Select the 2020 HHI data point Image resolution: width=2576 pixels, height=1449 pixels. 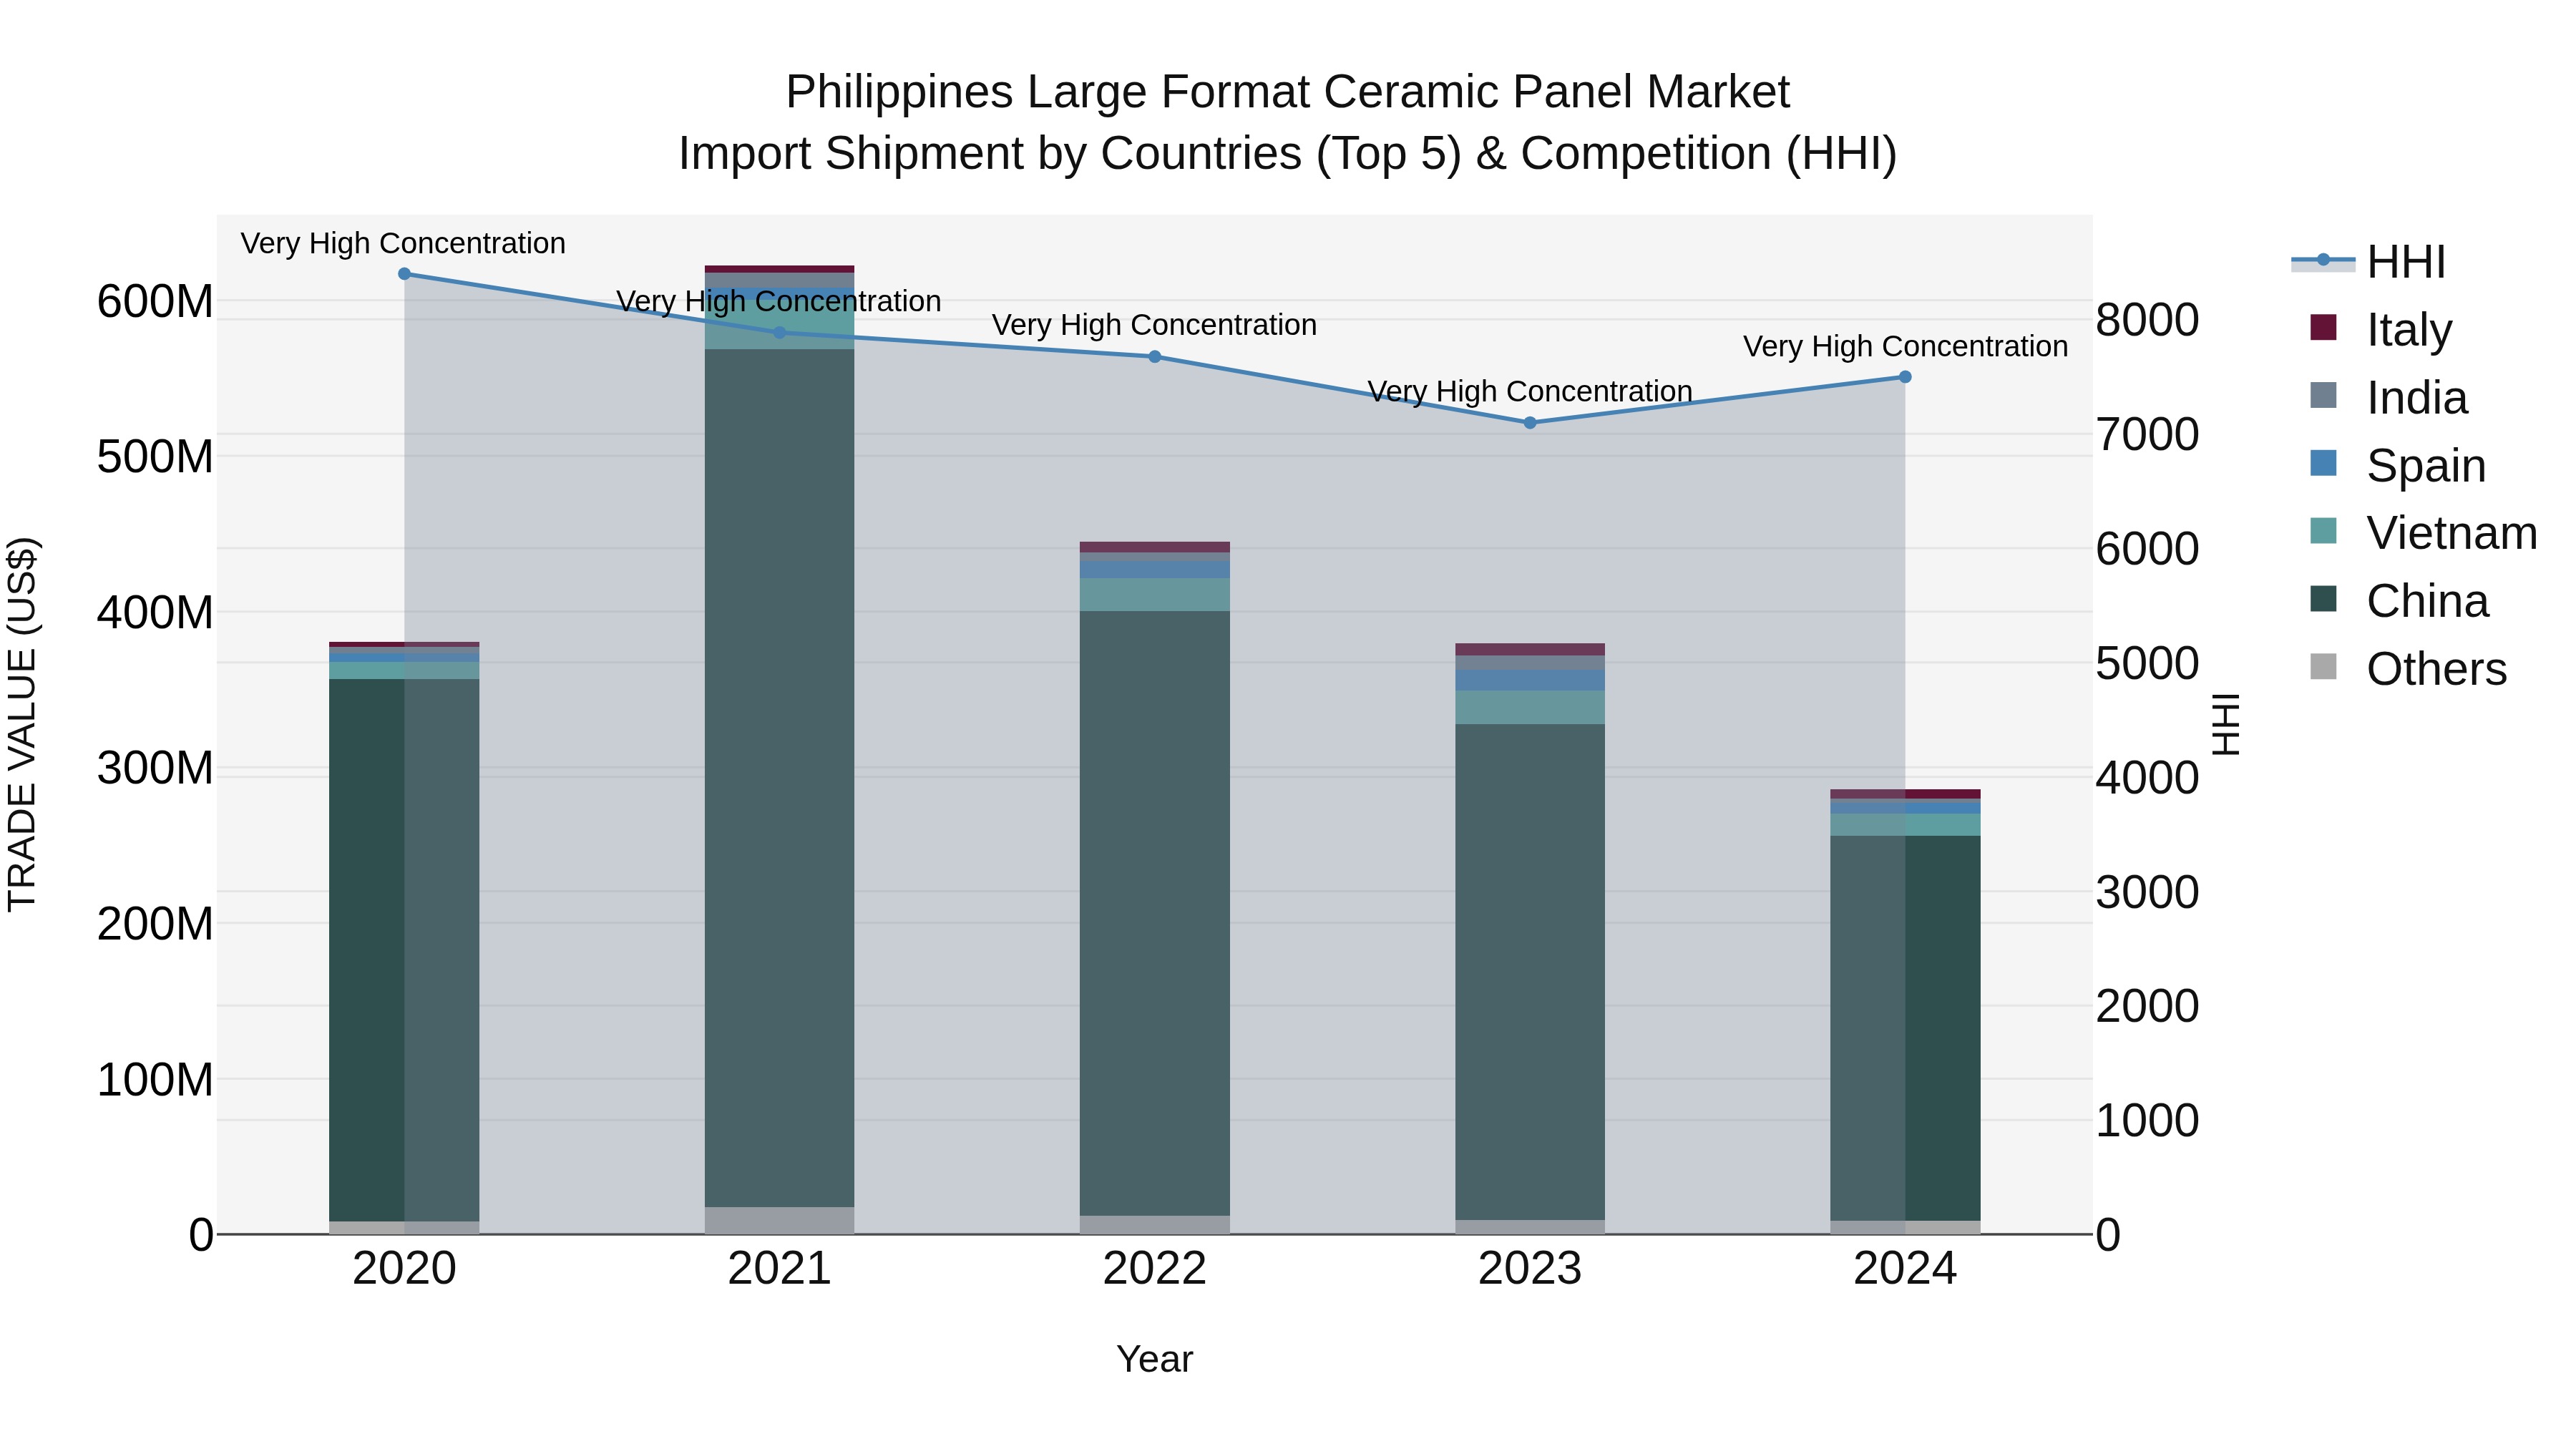tap(404, 274)
